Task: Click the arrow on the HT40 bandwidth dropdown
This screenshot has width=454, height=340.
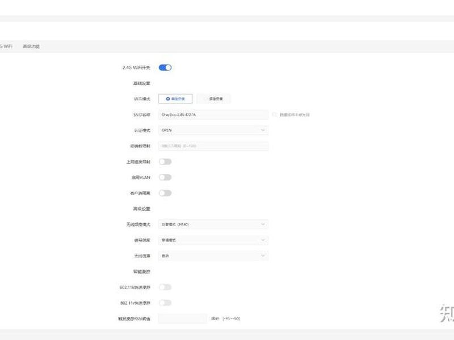Action: (263, 224)
